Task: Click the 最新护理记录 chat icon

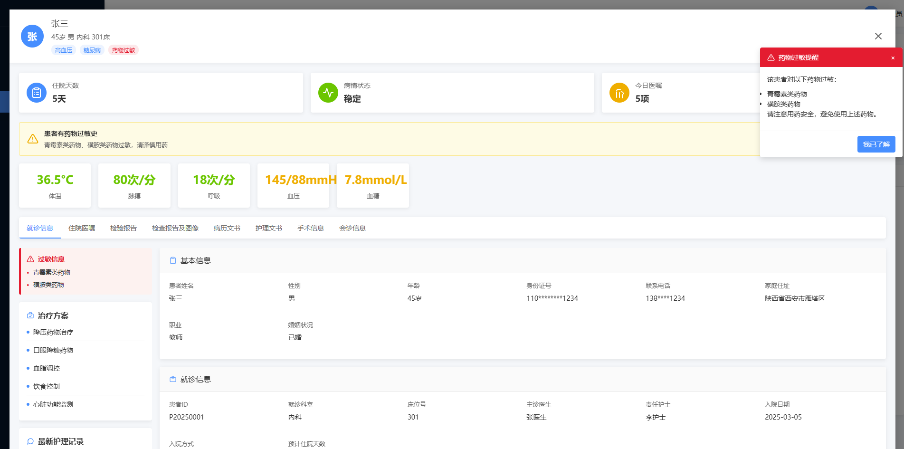Action: click(x=30, y=441)
